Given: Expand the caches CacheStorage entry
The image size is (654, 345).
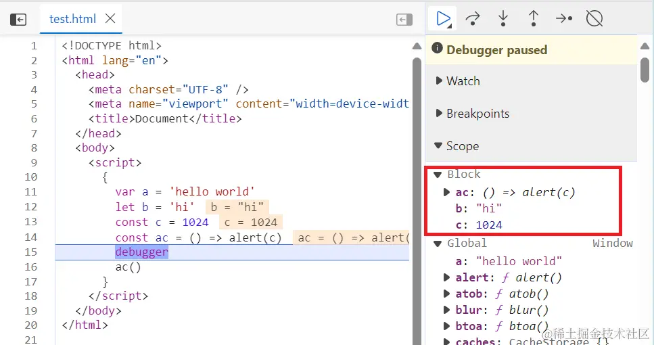Looking at the screenshot, I should coord(446,342).
